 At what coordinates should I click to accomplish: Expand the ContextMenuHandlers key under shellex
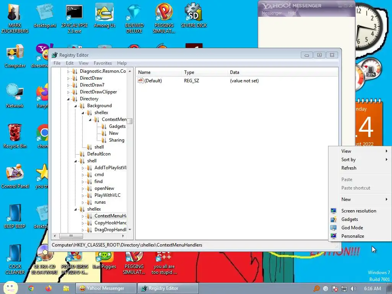83,216
